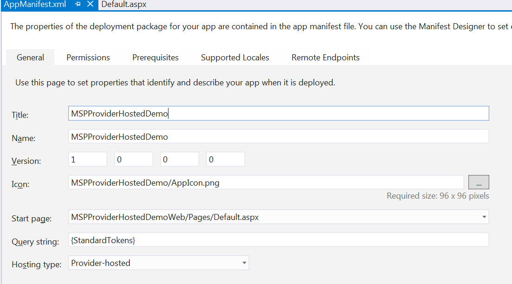
Task: Expand the Start page dropdown arrow
Action: [484, 217]
